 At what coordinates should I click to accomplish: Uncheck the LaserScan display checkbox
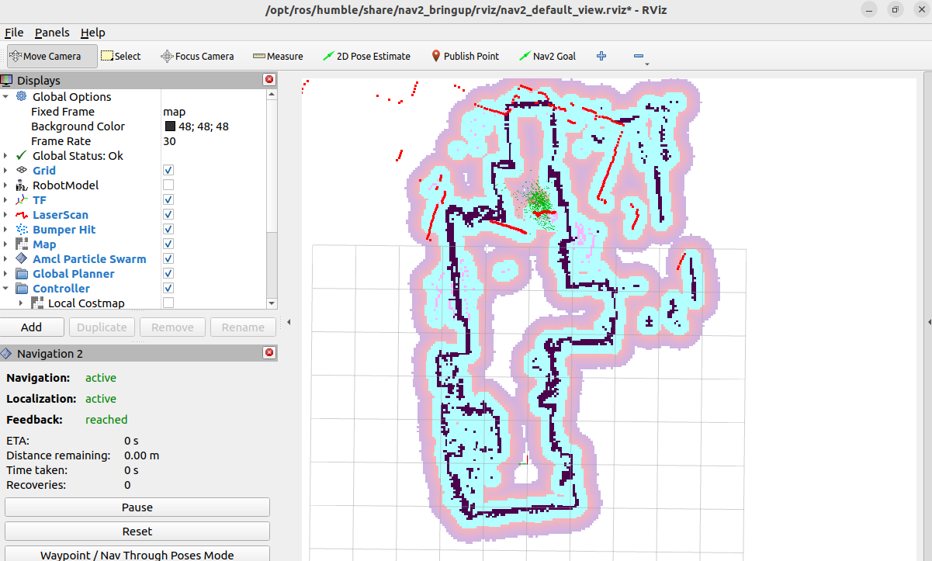(168, 215)
